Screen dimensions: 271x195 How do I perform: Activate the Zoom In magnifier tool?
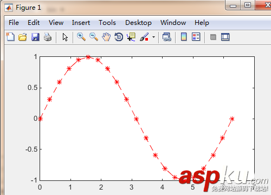point(81,37)
